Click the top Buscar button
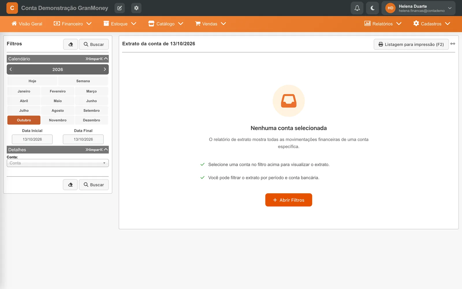The image size is (462, 289). [94, 44]
